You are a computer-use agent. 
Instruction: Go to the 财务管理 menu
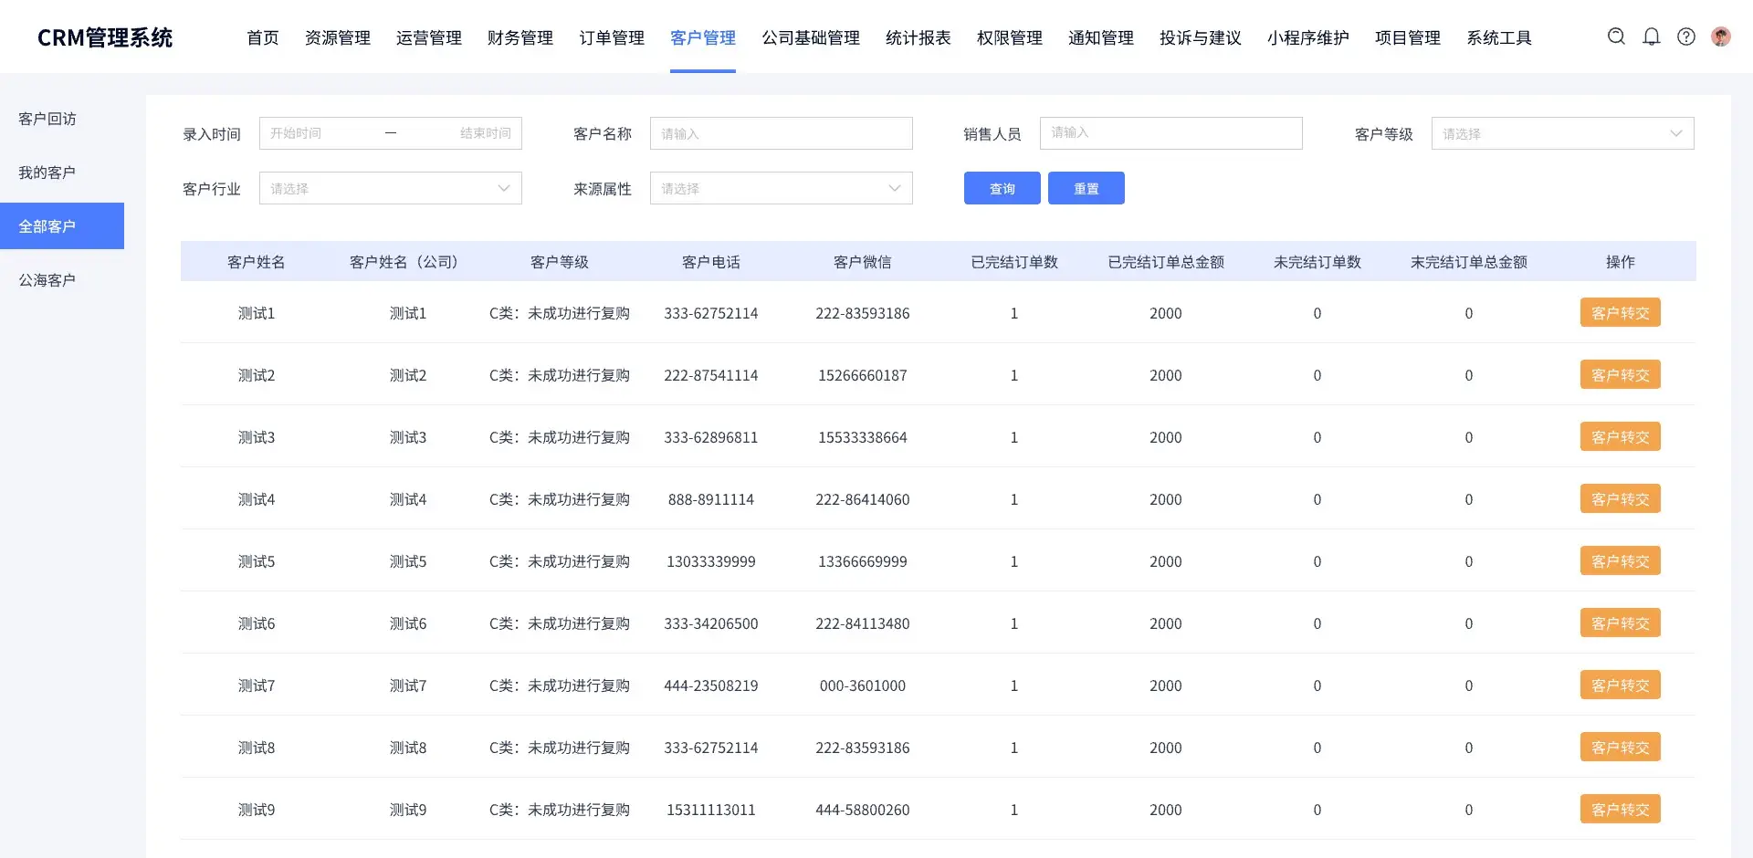click(x=520, y=37)
